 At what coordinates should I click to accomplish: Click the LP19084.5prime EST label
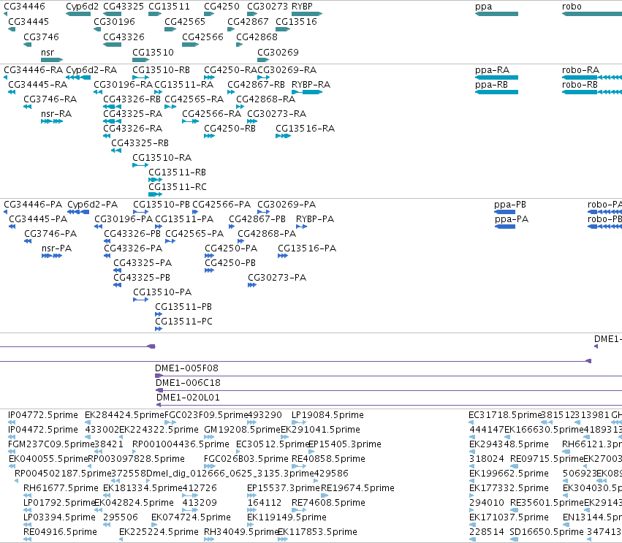(x=327, y=415)
